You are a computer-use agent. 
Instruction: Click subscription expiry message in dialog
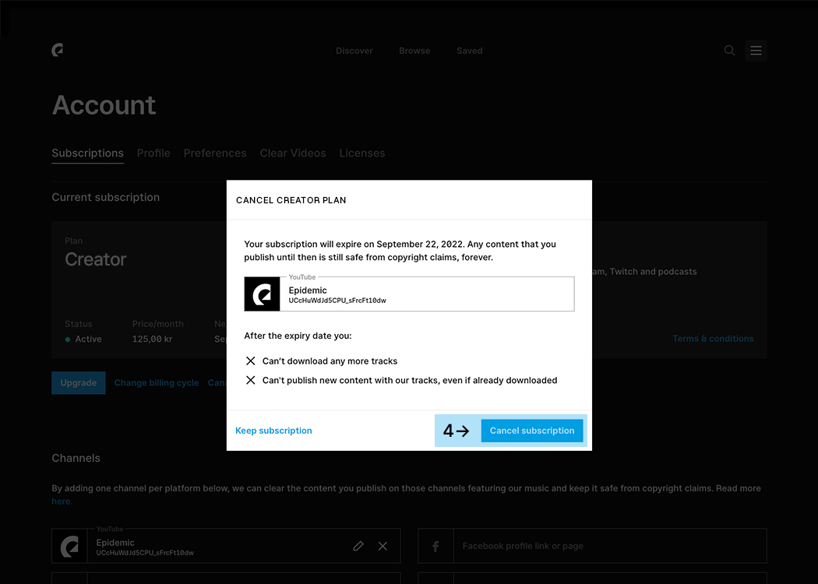pyautogui.click(x=400, y=250)
